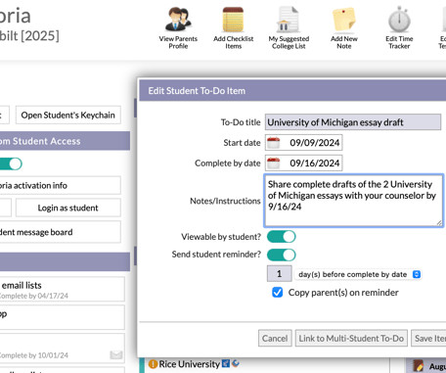Click Start date field 09/09/2024
The width and height of the screenshot is (446, 373).
coord(303,143)
